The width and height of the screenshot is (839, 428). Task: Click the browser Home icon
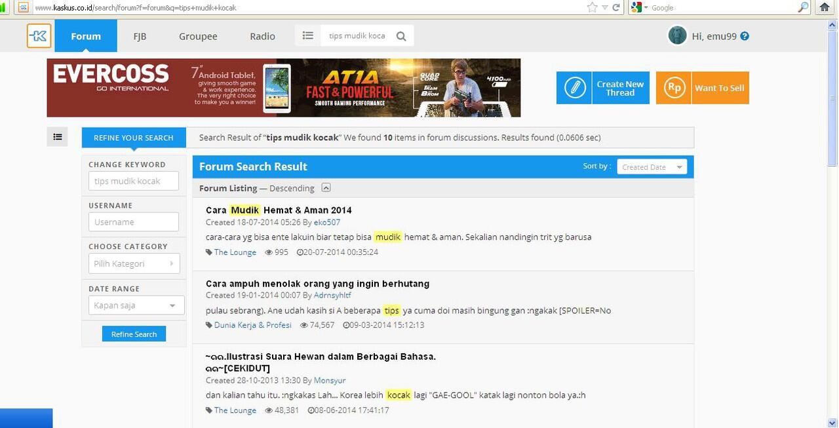pyautogui.click(x=825, y=7)
